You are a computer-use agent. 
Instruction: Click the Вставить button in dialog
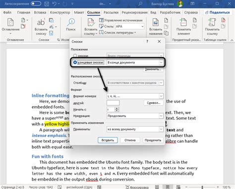tap(108, 140)
